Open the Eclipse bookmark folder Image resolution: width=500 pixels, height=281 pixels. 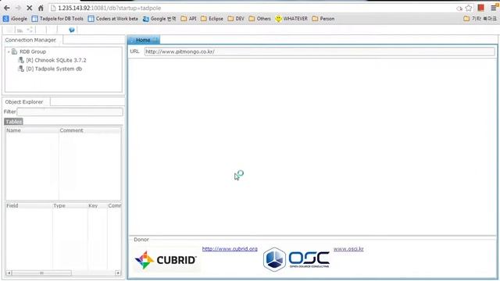(212, 19)
